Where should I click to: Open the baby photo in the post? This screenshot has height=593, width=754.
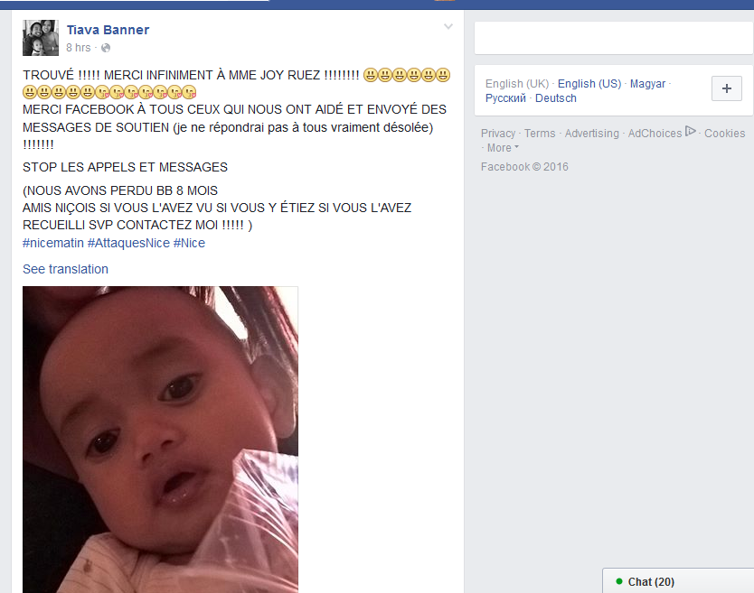[x=160, y=440]
